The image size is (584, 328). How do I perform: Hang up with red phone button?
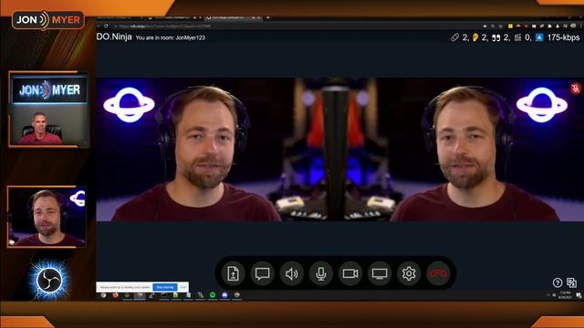click(x=438, y=273)
